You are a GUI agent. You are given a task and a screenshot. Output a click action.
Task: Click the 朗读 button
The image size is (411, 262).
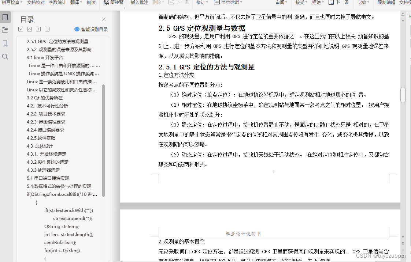coord(91,2)
